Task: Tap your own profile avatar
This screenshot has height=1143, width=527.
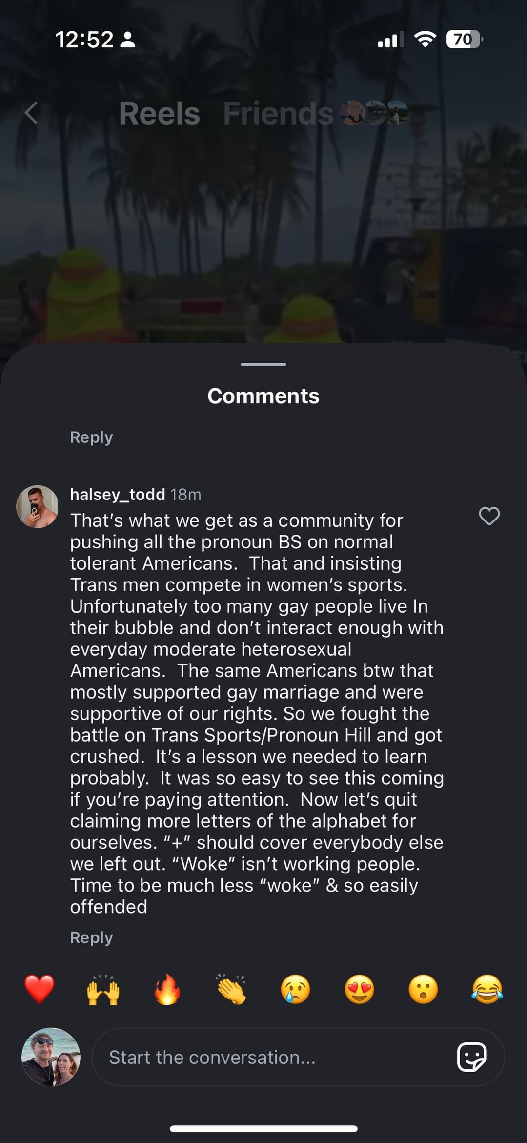Action: (x=51, y=1057)
